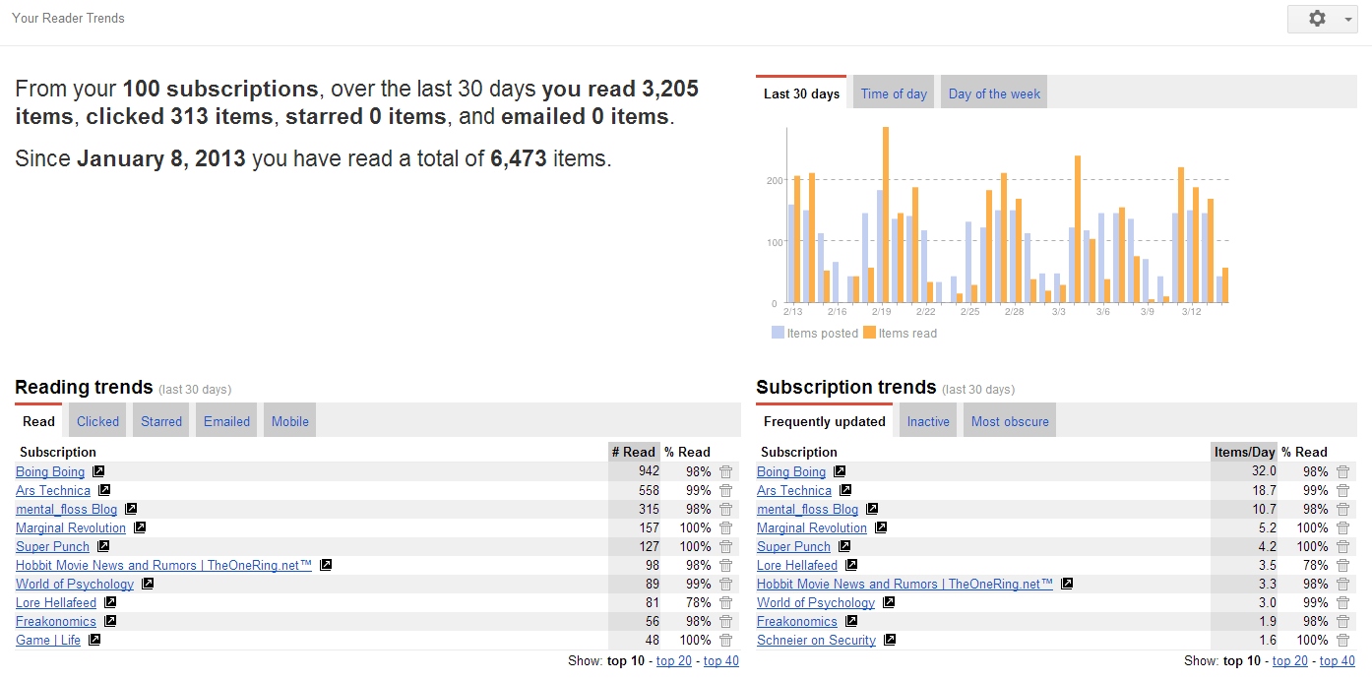Open the Starred reading trends tab
Screen dimensions: 1372x681
point(161,421)
